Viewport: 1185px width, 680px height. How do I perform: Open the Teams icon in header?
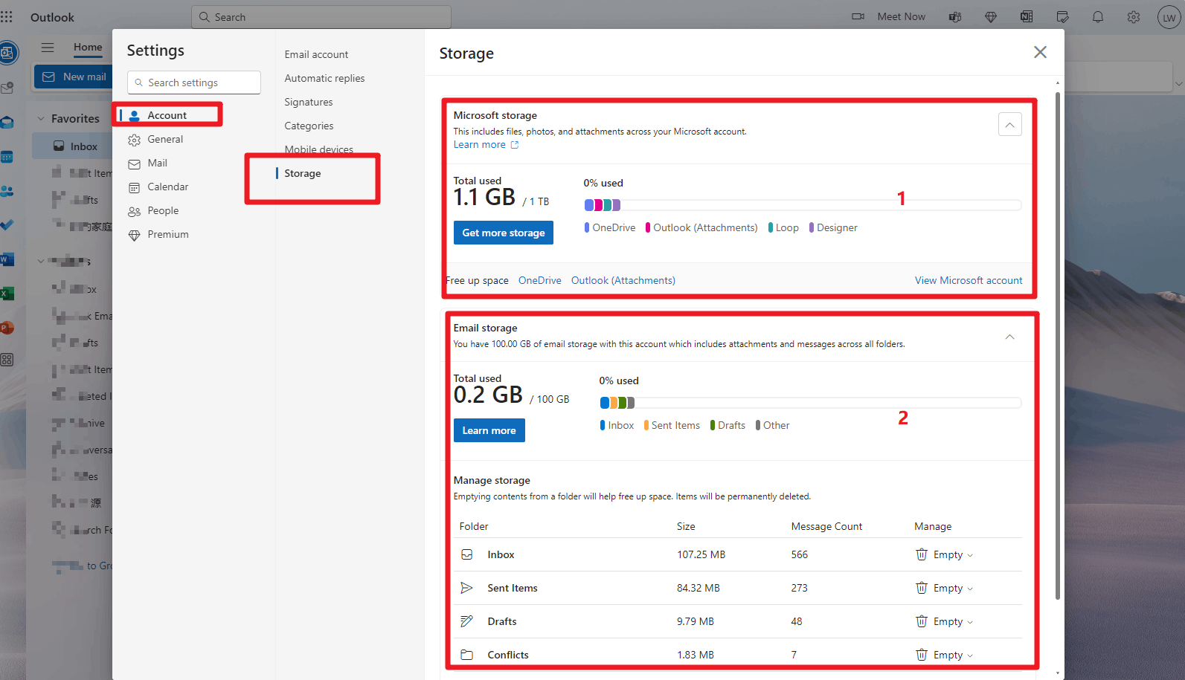[955, 17]
